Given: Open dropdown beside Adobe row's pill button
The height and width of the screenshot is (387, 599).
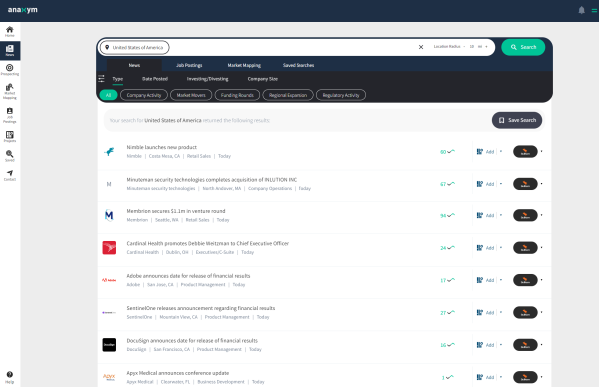Looking at the screenshot, I should [x=542, y=280].
